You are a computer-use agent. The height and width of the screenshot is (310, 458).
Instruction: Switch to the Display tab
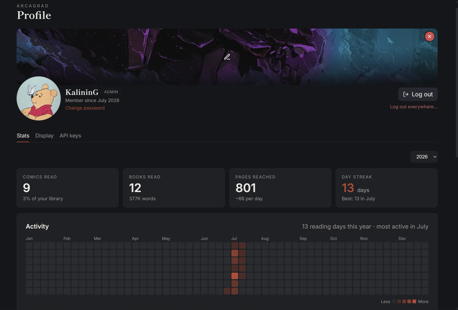tap(44, 136)
